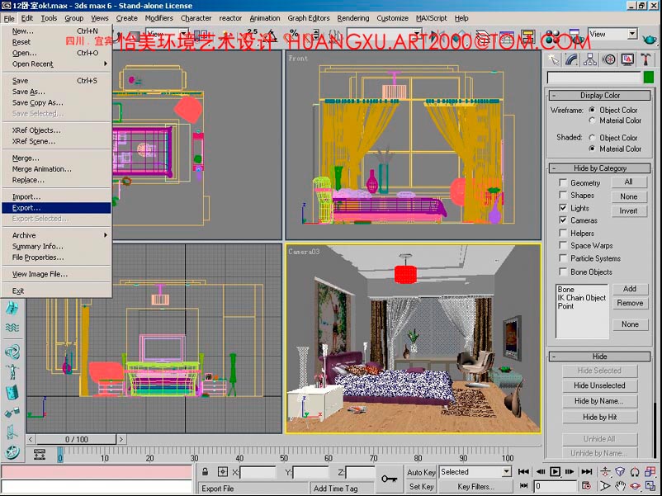Click the reactor water waves icon

[x=12, y=328]
